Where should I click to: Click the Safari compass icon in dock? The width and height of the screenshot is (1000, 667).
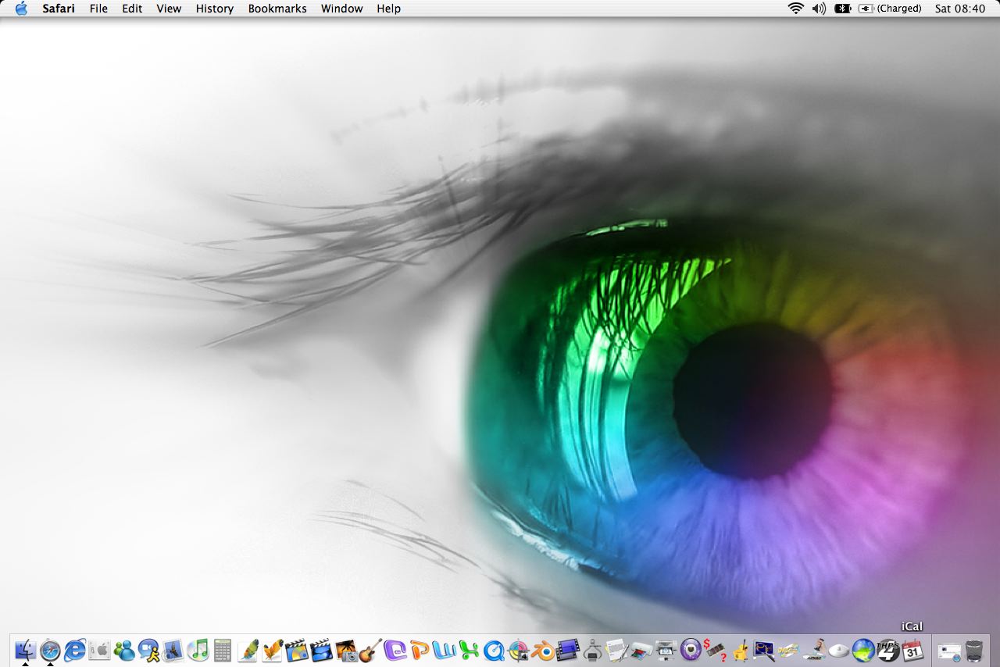(50, 650)
